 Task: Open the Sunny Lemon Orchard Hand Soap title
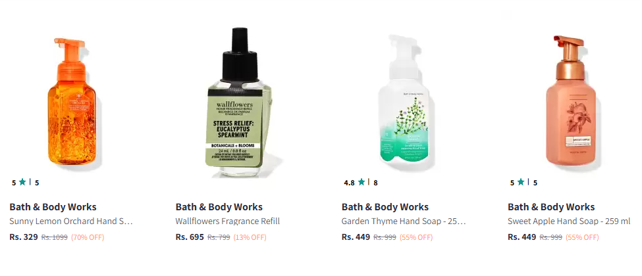[71, 221]
